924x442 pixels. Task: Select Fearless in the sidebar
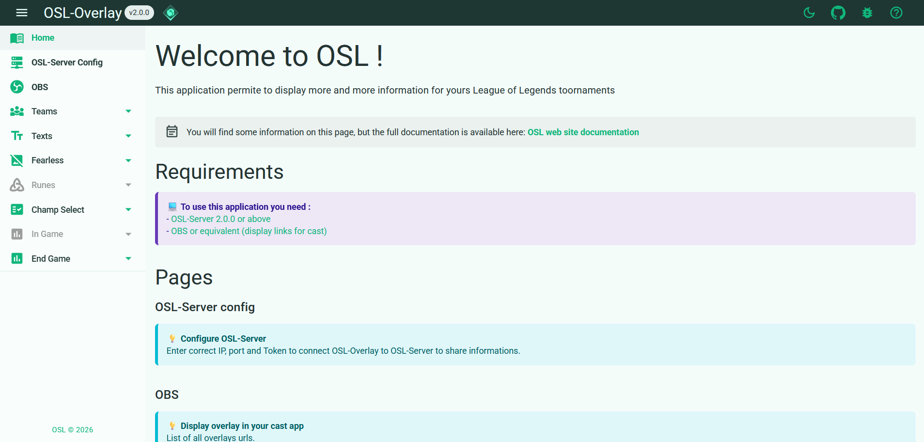point(73,160)
